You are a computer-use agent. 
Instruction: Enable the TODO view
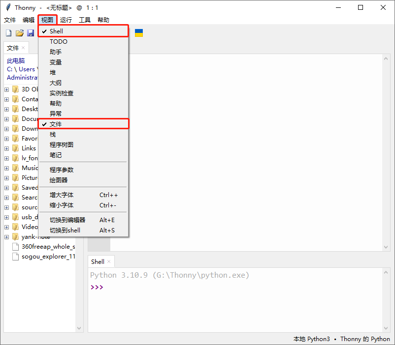click(x=83, y=41)
